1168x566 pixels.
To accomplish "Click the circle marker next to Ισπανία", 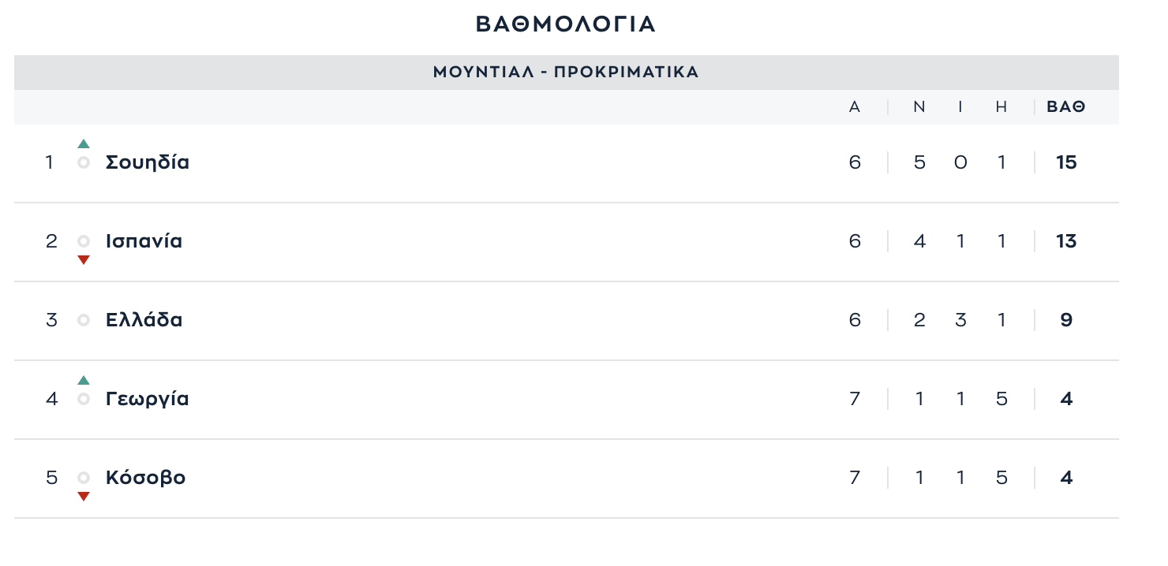I will point(84,241).
